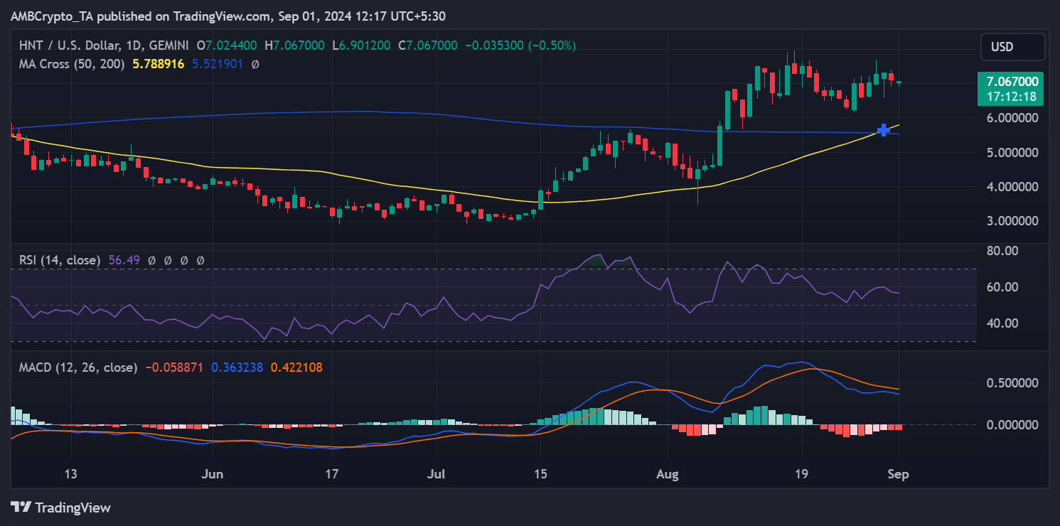Click the Open price O7.024400
Viewport: 1060px width, 526px height.
(227, 45)
